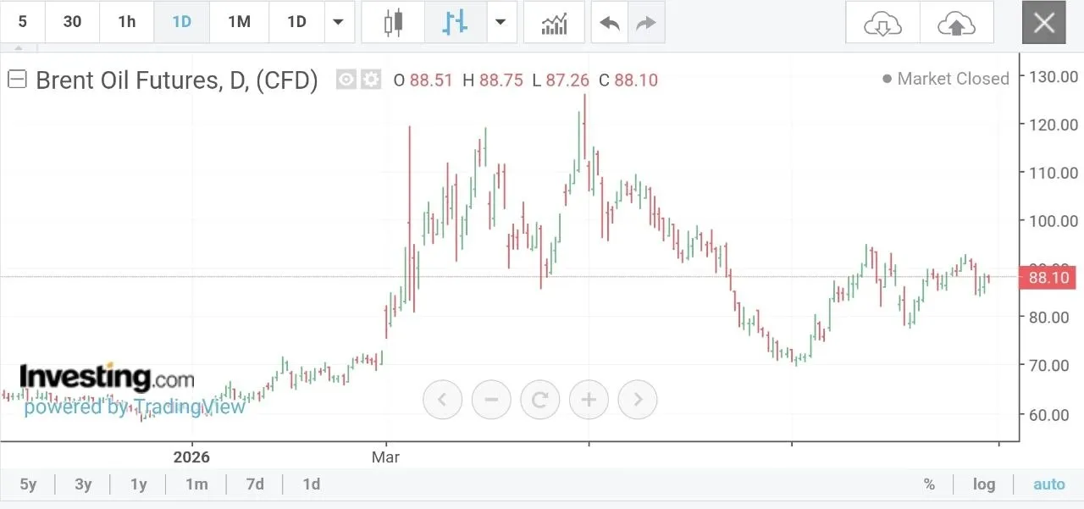Expand the time interval dropdown arrow
The width and height of the screenshot is (1084, 509).
340,22
